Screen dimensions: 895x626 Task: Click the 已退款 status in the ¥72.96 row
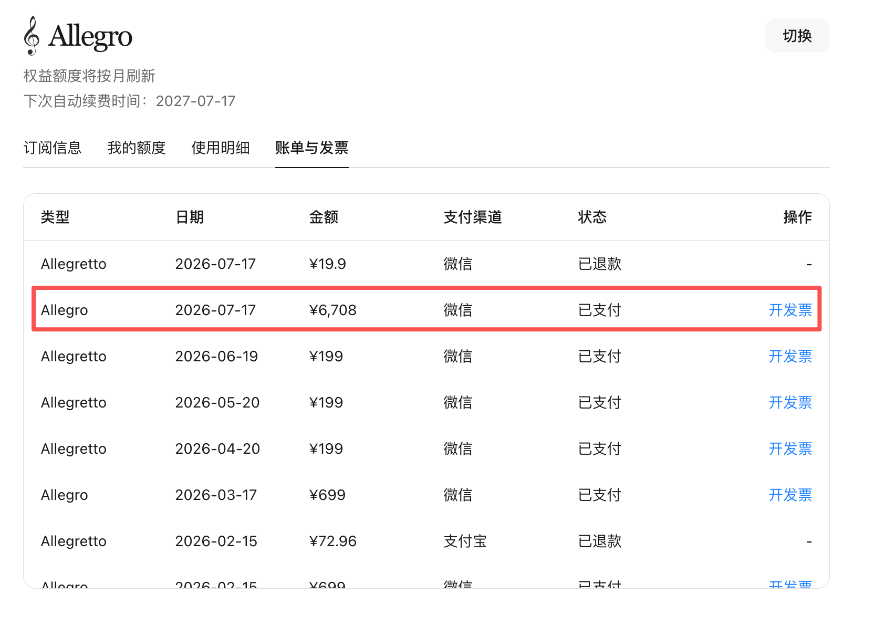[x=600, y=541]
